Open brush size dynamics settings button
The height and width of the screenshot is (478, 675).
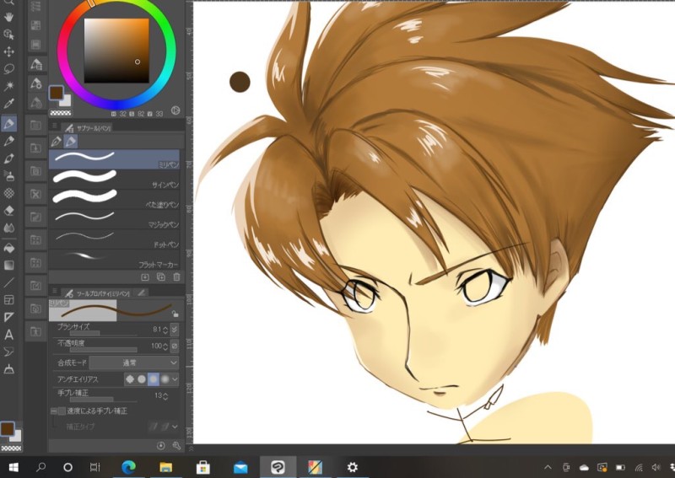(x=175, y=330)
